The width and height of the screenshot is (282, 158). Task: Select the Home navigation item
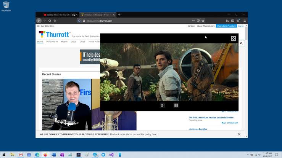click(x=40, y=41)
